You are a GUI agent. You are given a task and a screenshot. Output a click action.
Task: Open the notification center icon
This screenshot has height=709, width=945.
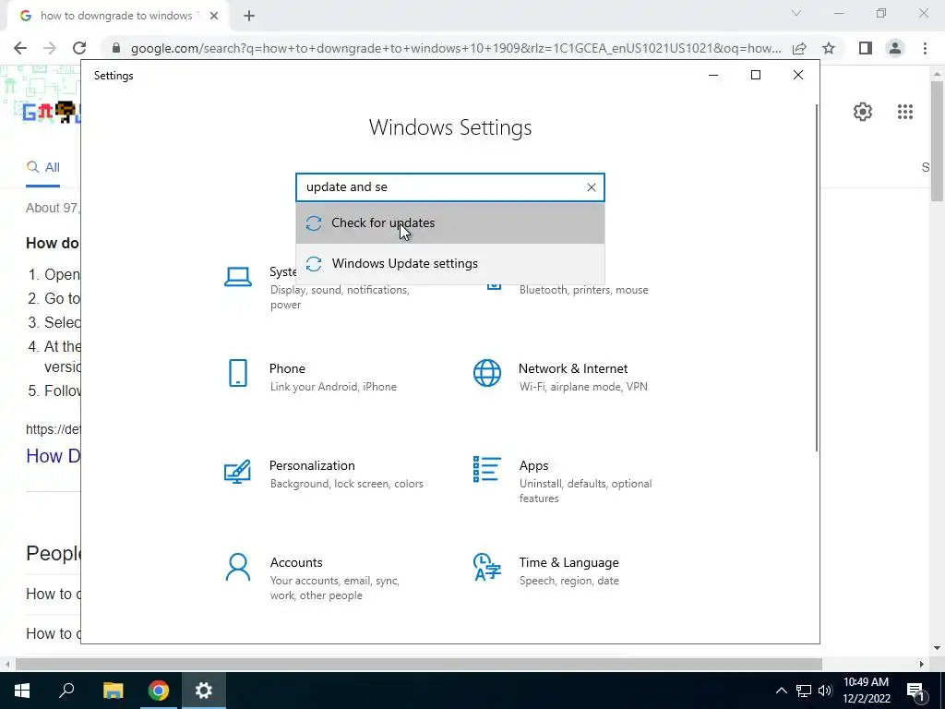[x=915, y=691]
